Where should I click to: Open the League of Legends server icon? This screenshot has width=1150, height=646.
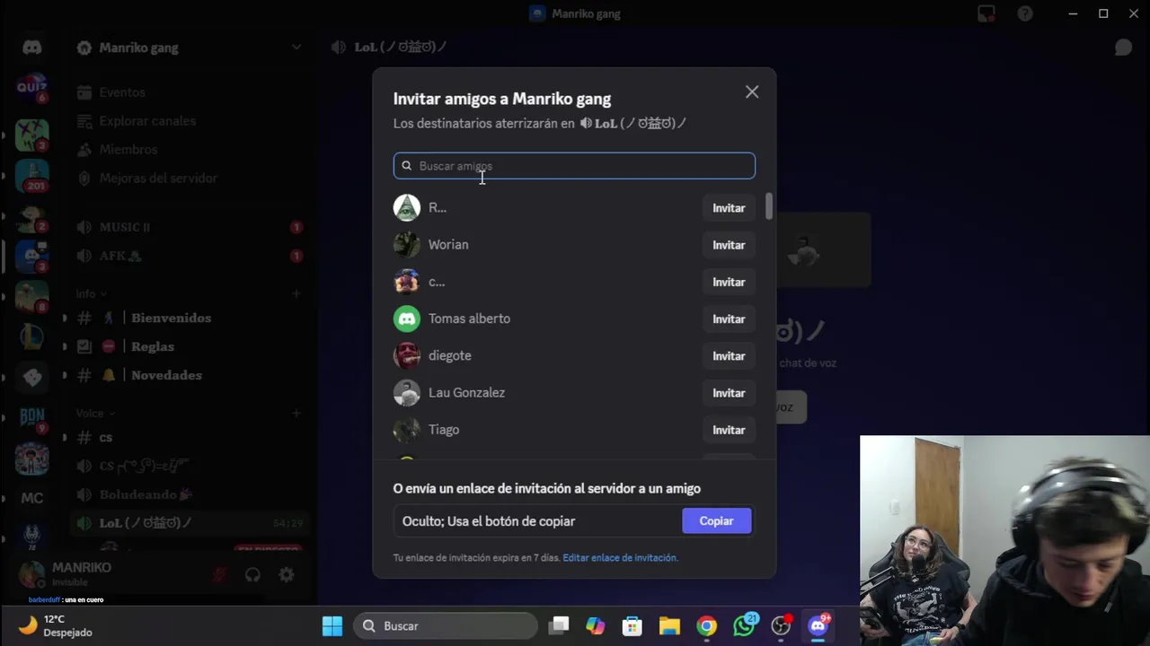point(32,336)
